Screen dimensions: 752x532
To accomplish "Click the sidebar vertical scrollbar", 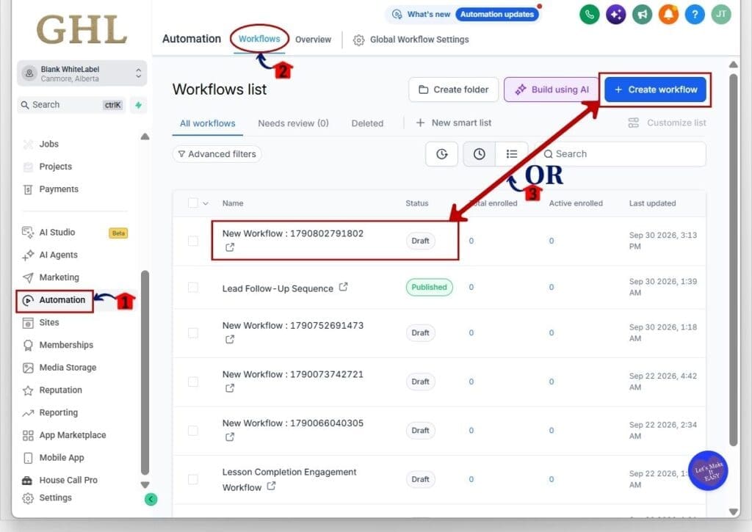I will (x=145, y=373).
